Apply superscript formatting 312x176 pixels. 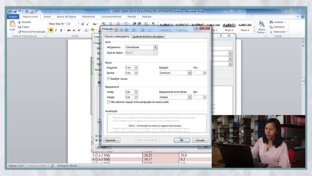coord(79,30)
